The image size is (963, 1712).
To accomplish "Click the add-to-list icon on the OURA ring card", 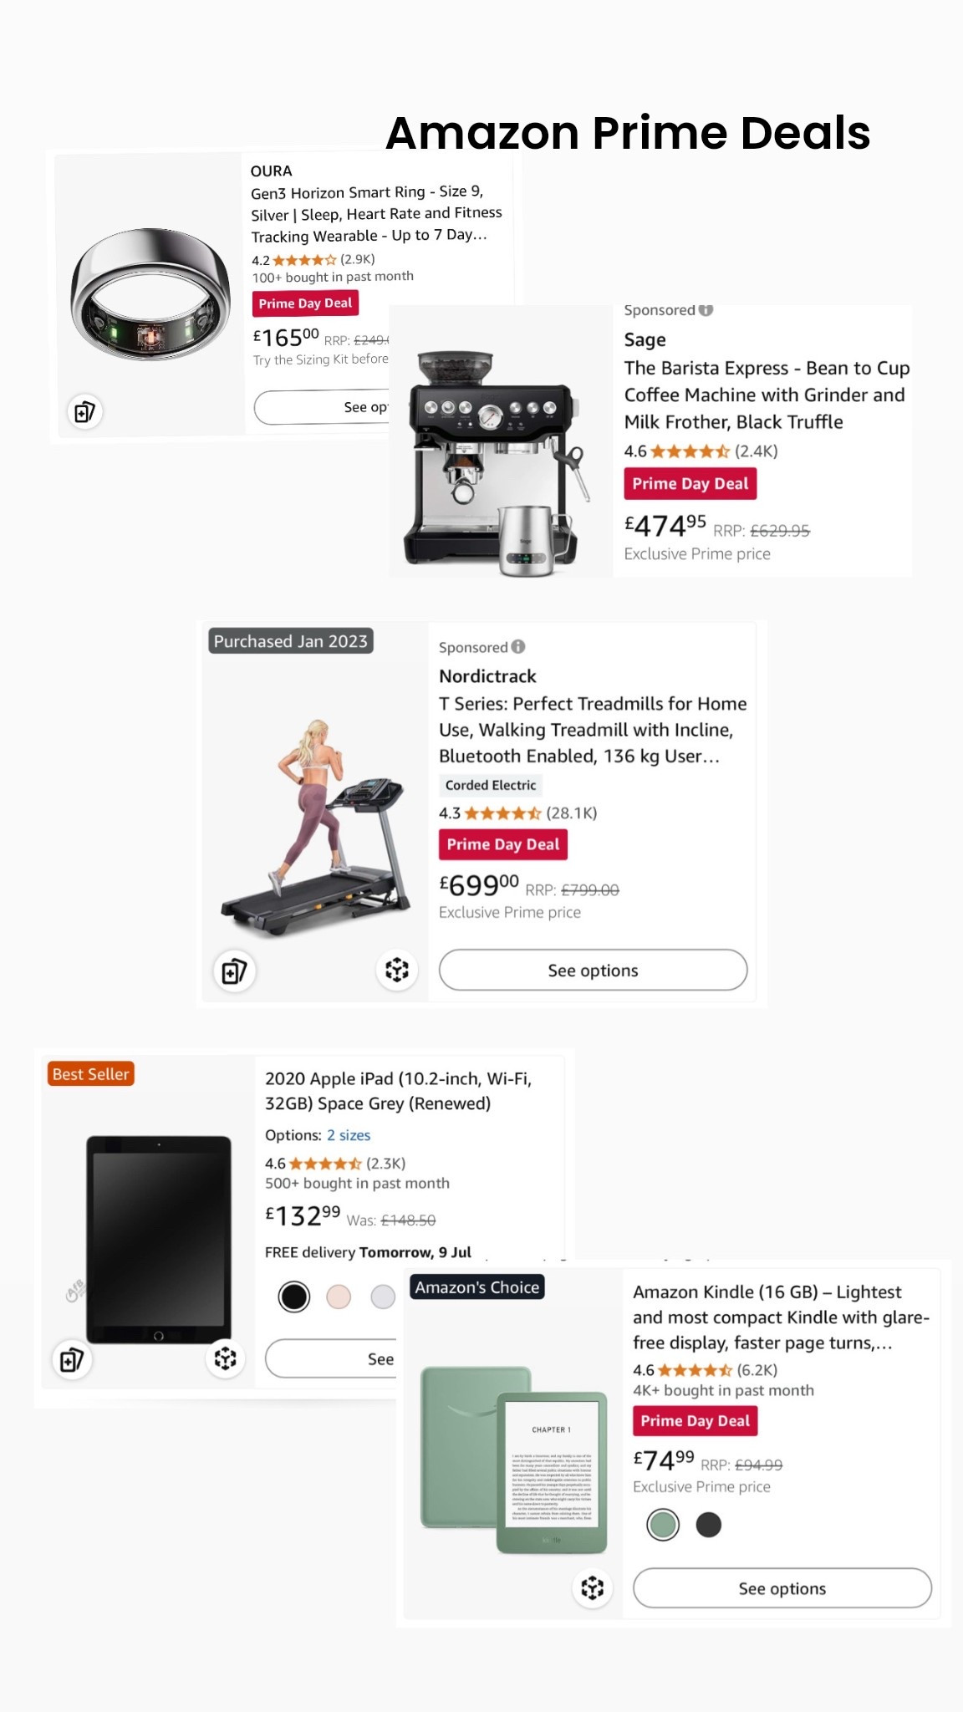I will (x=84, y=411).
